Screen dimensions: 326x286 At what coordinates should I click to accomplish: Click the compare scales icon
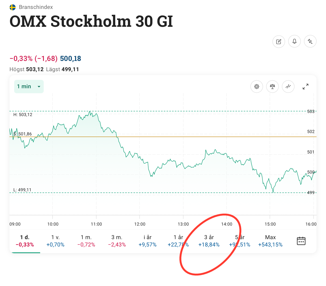272,87
